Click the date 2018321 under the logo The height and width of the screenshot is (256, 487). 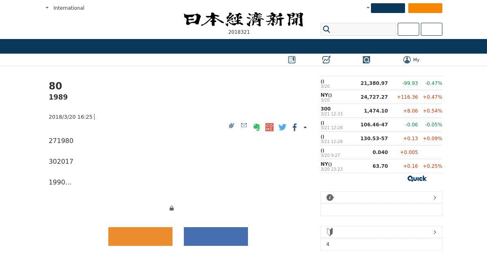239,32
